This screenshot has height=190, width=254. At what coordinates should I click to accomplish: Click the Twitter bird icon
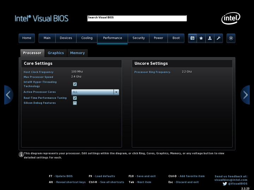[x=225, y=184]
